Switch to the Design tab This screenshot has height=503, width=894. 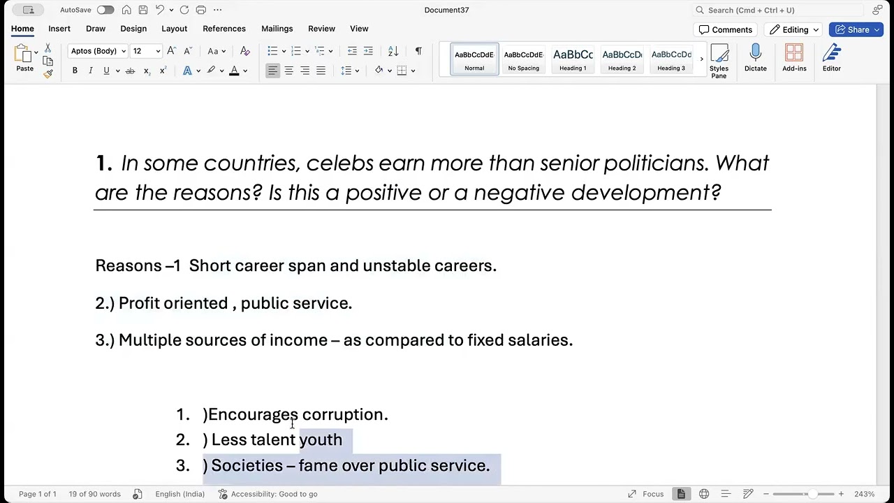click(x=133, y=29)
